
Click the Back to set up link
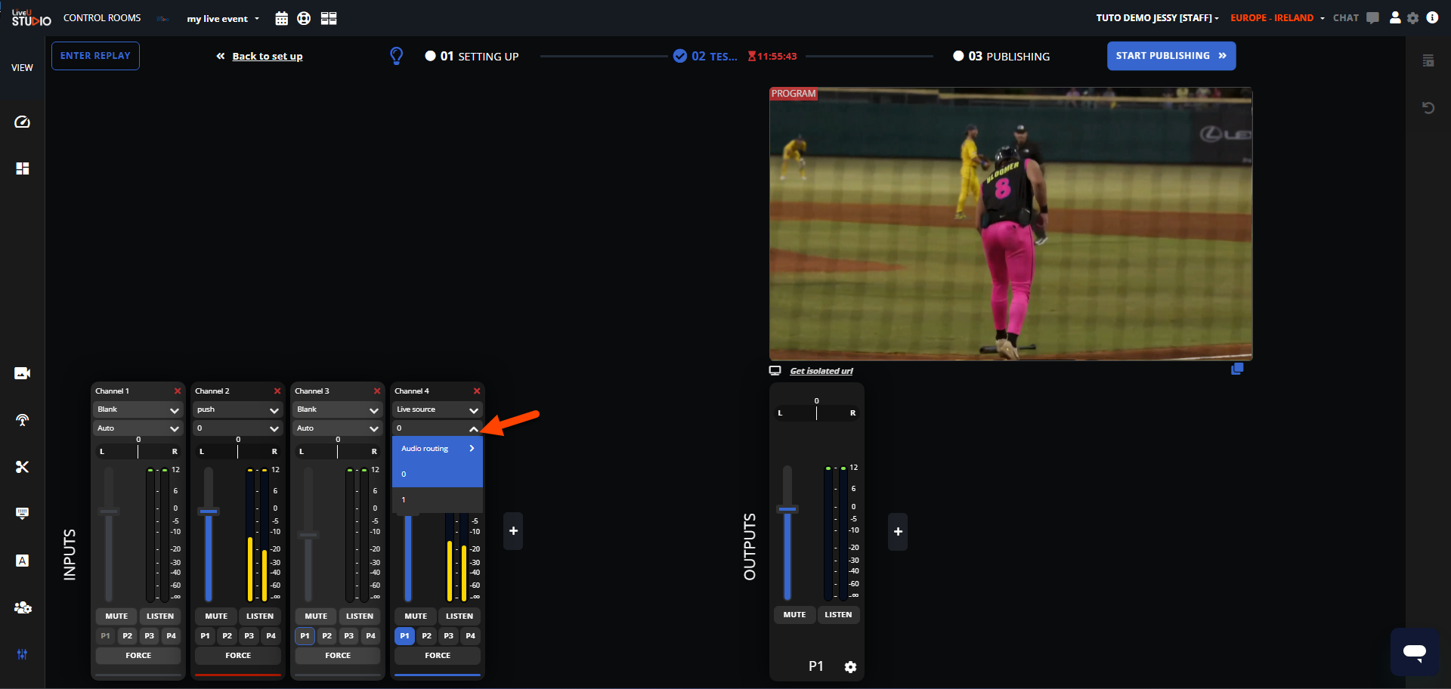pyautogui.click(x=267, y=57)
